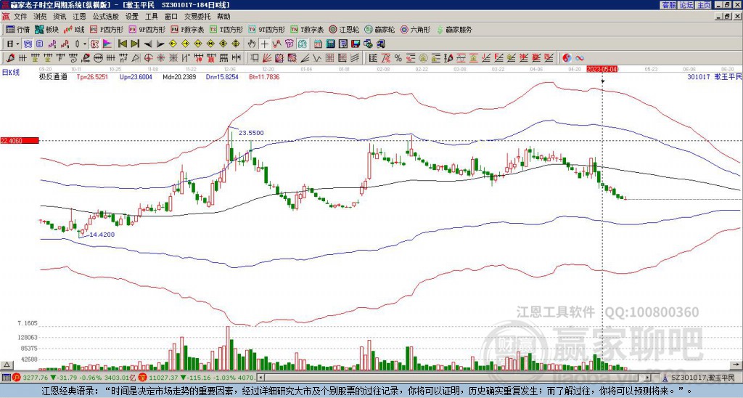Open the T四方形 tool
The height and width of the screenshot is (398, 743).
(x=226, y=29)
